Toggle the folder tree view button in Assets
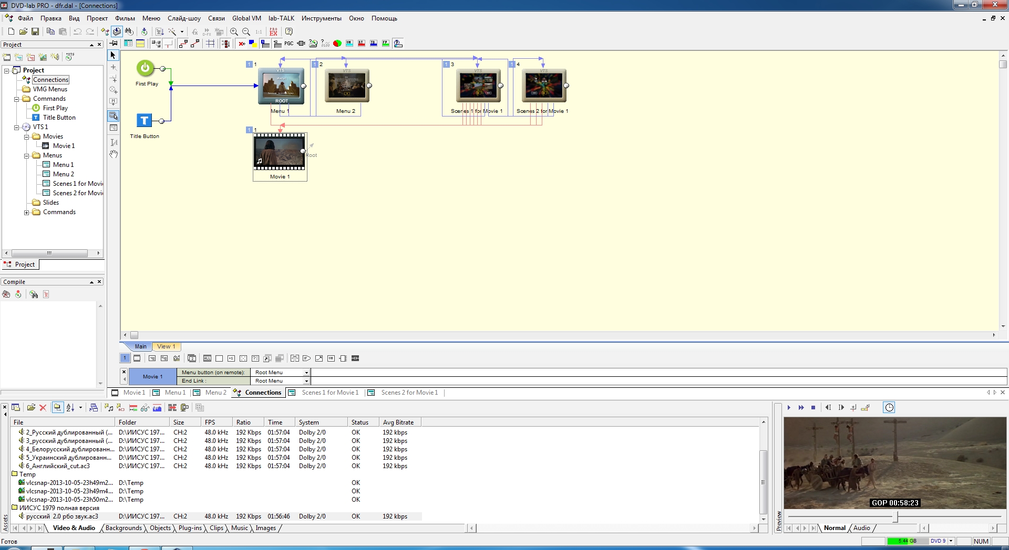Screen dimensions: 1009x550 57,407
